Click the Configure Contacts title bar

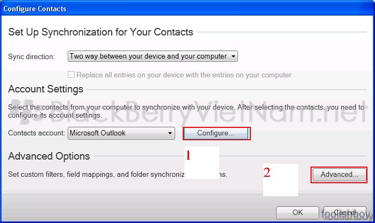click(x=187, y=9)
